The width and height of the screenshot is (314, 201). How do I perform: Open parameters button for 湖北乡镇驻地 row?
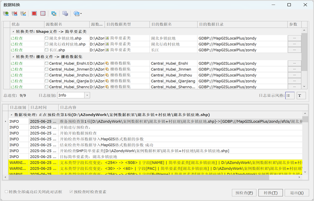click(x=294, y=38)
